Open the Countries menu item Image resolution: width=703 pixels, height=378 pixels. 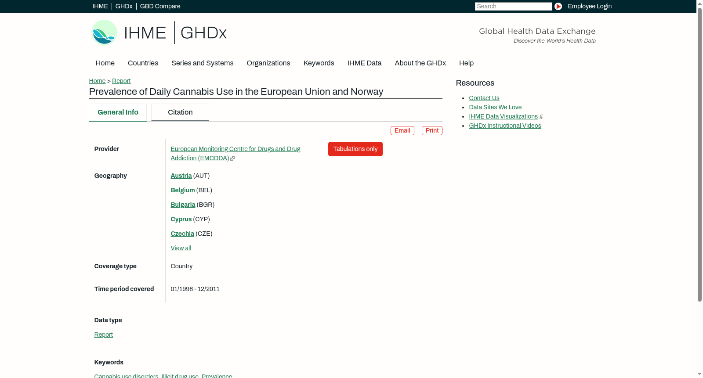(x=143, y=63)
